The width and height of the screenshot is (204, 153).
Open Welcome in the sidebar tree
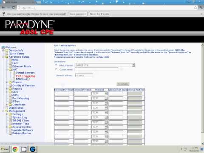[x=11, y=47]
